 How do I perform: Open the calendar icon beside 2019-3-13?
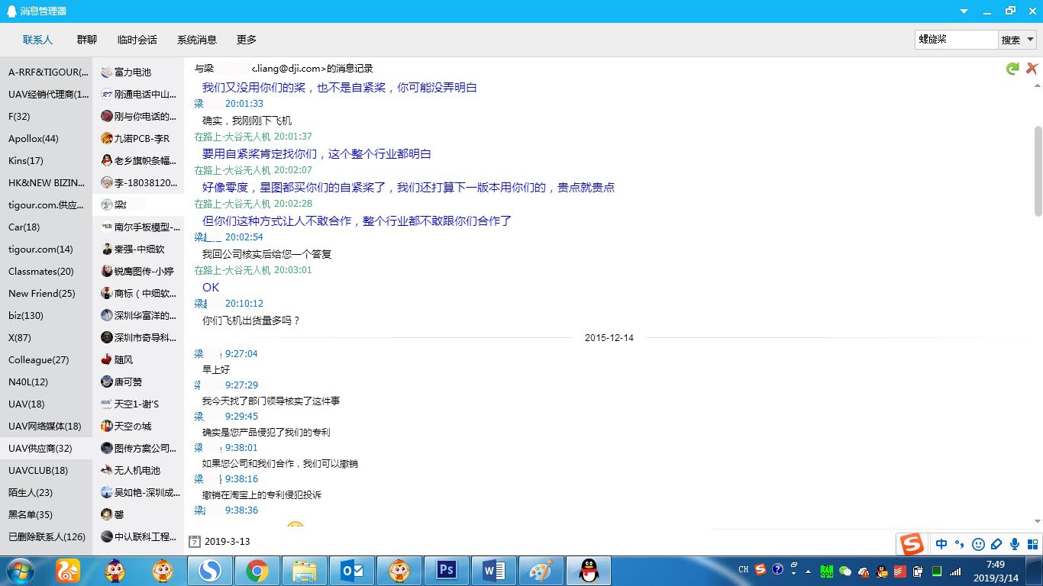point(195,542)
